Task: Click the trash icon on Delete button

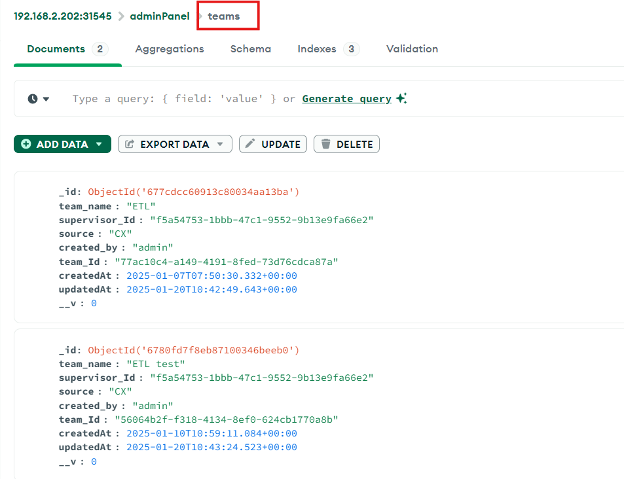Action: point(325,144)
